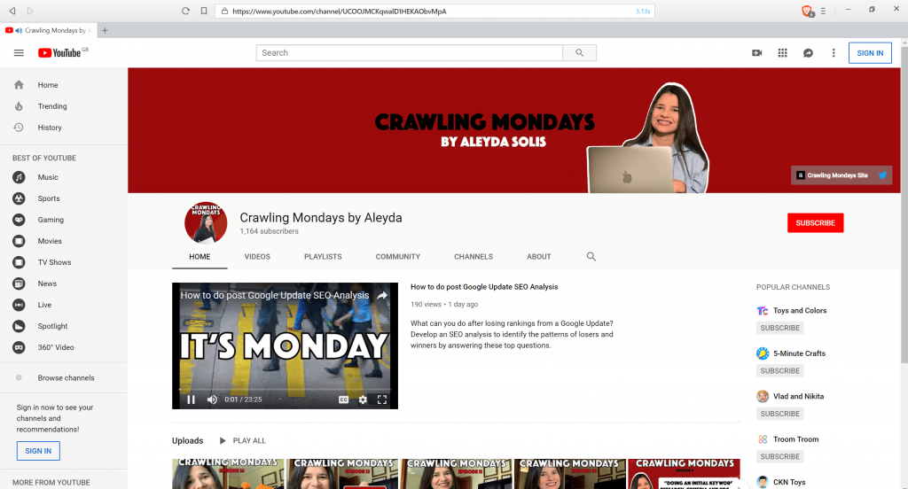Click the Home icon in sidebar
This screenshot has height=489, width=908.
pos(19,85)
